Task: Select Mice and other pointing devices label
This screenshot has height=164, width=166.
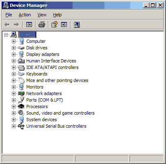Action: point(57,80)
